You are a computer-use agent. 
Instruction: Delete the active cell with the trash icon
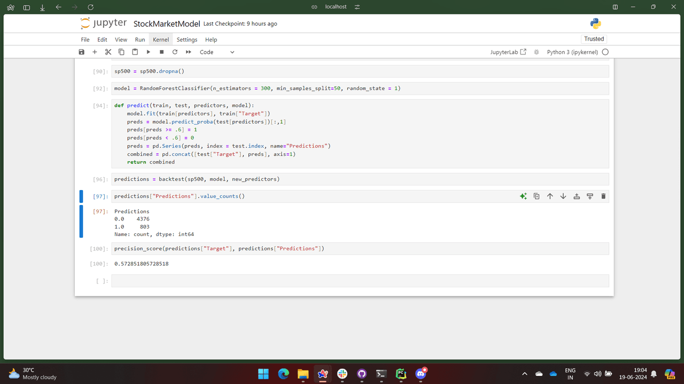[x=603, y=197]
